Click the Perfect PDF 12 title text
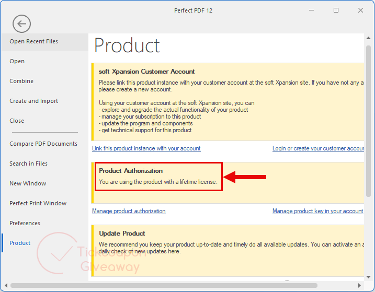375x292 pixels. [x=193, y=10]
